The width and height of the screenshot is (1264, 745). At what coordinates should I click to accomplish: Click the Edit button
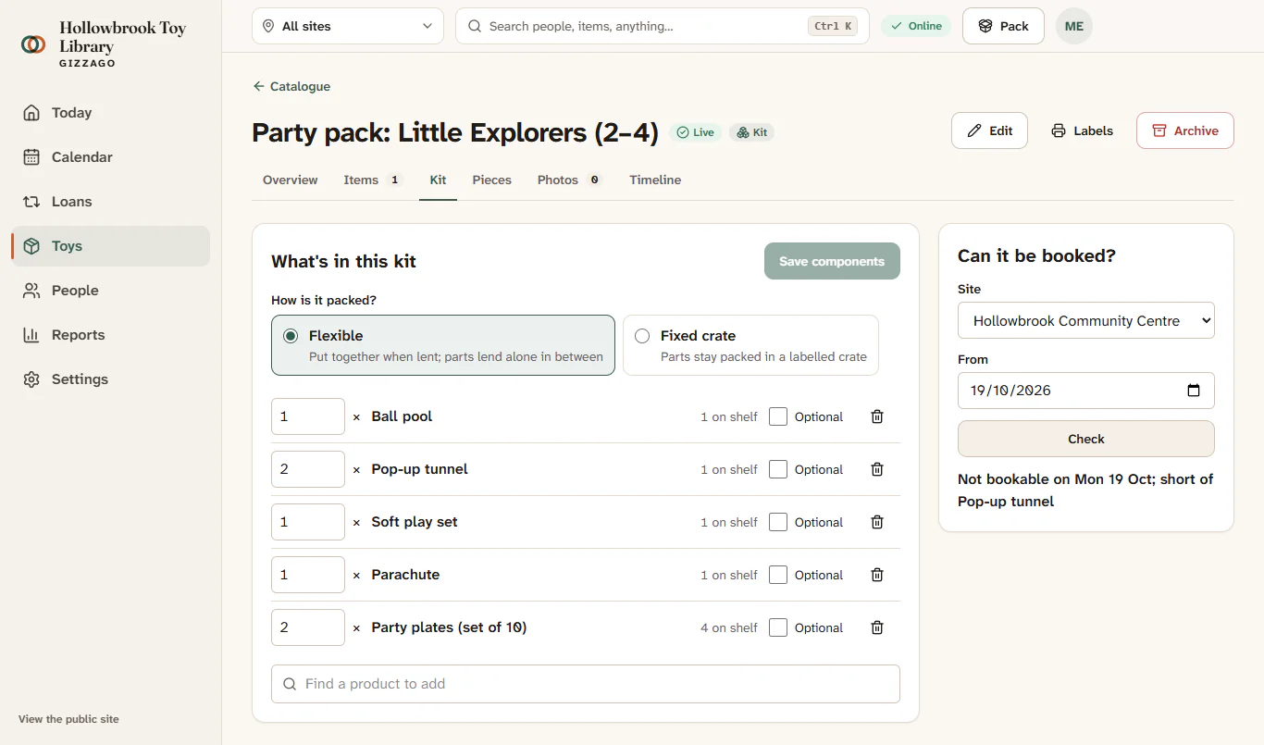coord(989,130)
